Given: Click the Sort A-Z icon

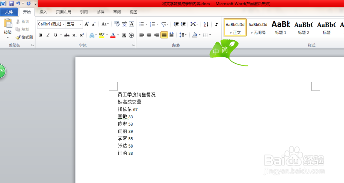Looking at the screenshot, I should point(206,24).
